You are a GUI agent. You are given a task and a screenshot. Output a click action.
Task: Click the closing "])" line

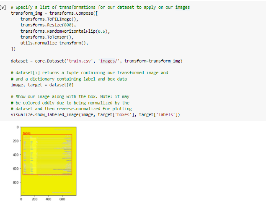click(13, 49)
